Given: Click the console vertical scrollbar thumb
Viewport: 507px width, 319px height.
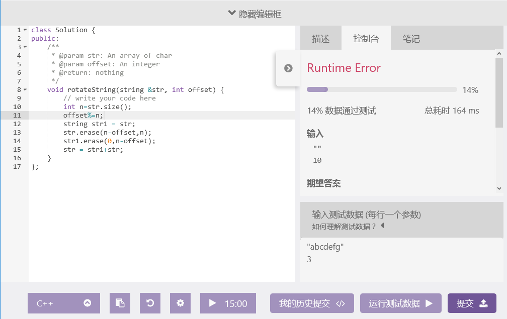Looking at the screenshot, I should pos(499,92).
